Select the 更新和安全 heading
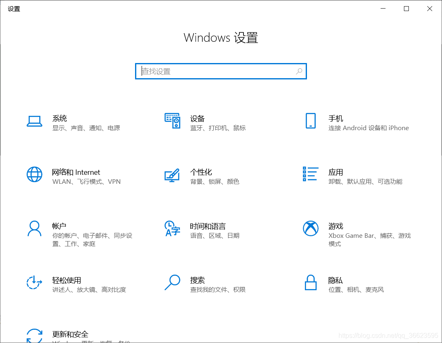The height and width of the screenshot is (343, 442). pyautogui.click(x=70, y=334)
